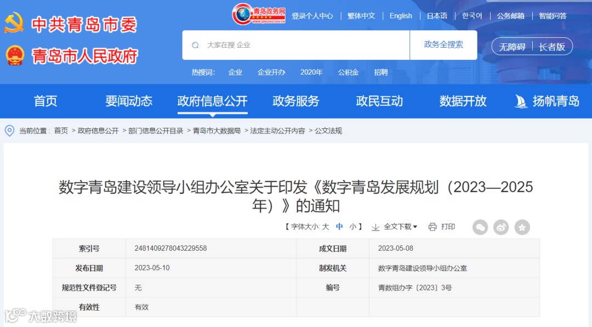Click the search input field
592x327 pixels.
296,45
